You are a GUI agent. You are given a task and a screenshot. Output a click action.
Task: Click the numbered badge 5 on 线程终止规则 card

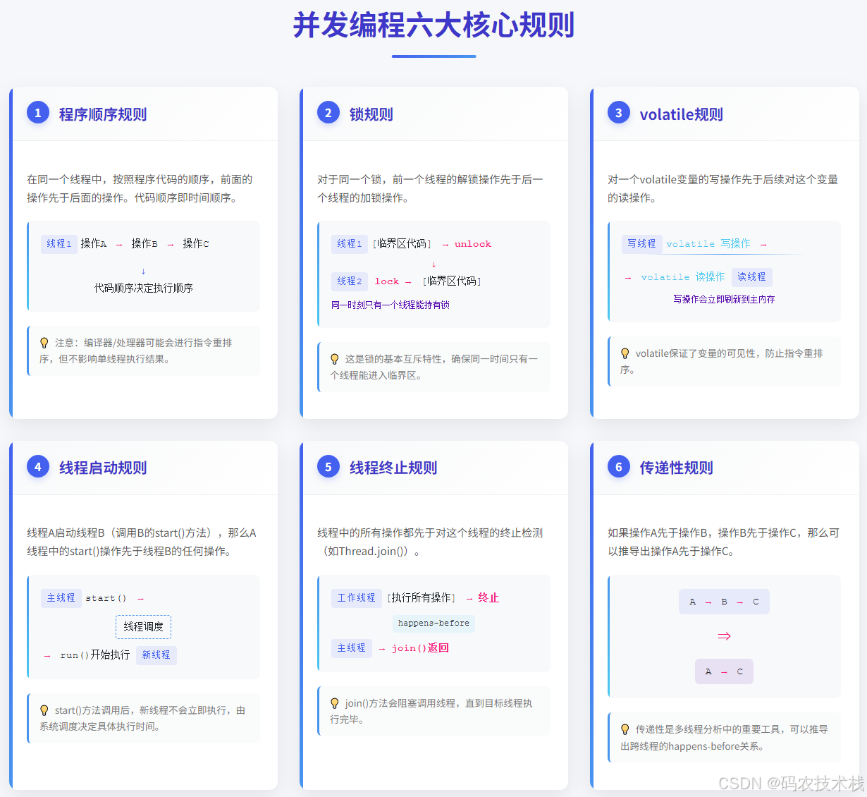tap(328, 466)
